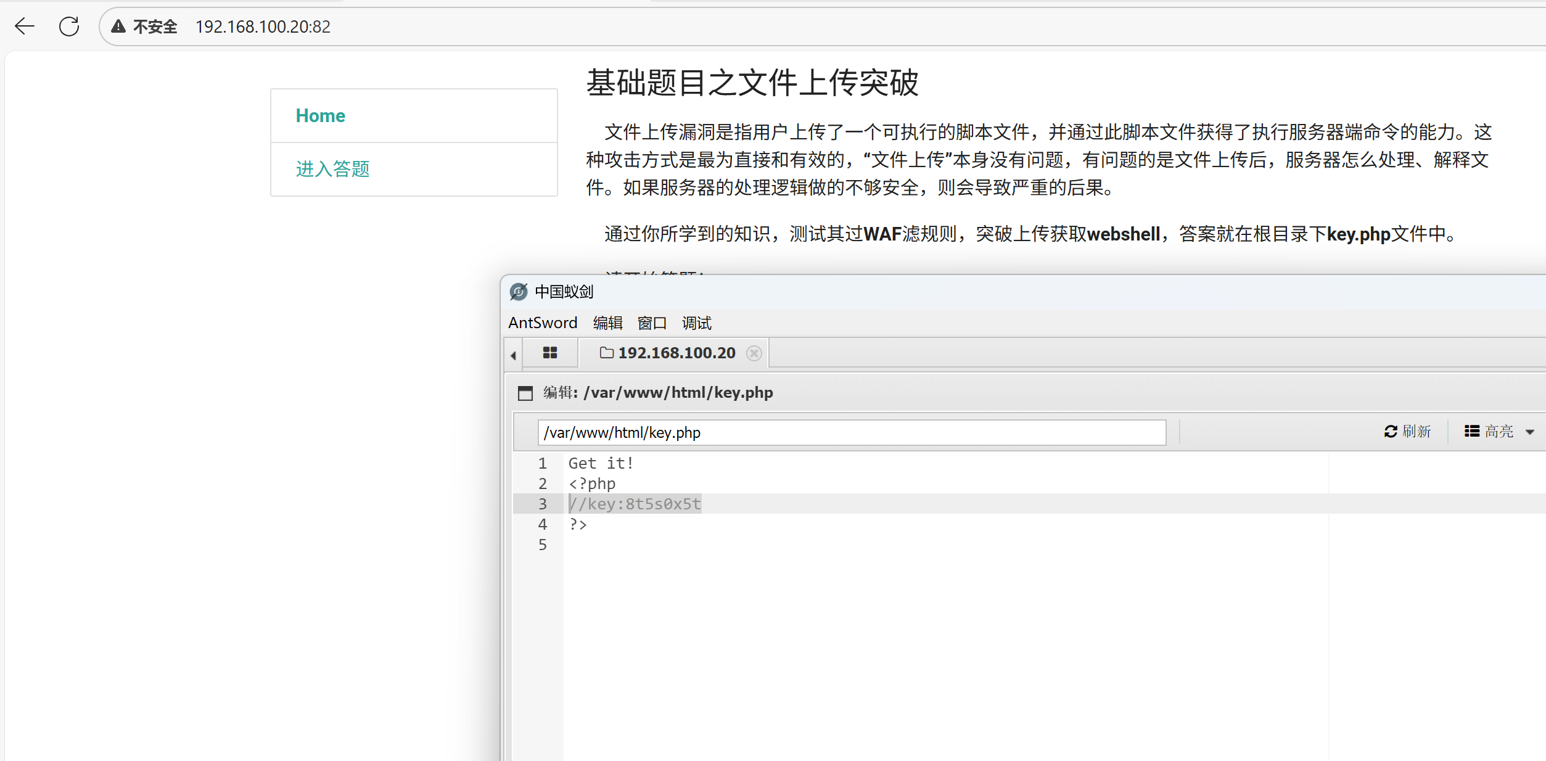This screenshot has height=761, width=1546.
Task: Click the browser address bar URL
Action: coord(263,27)
